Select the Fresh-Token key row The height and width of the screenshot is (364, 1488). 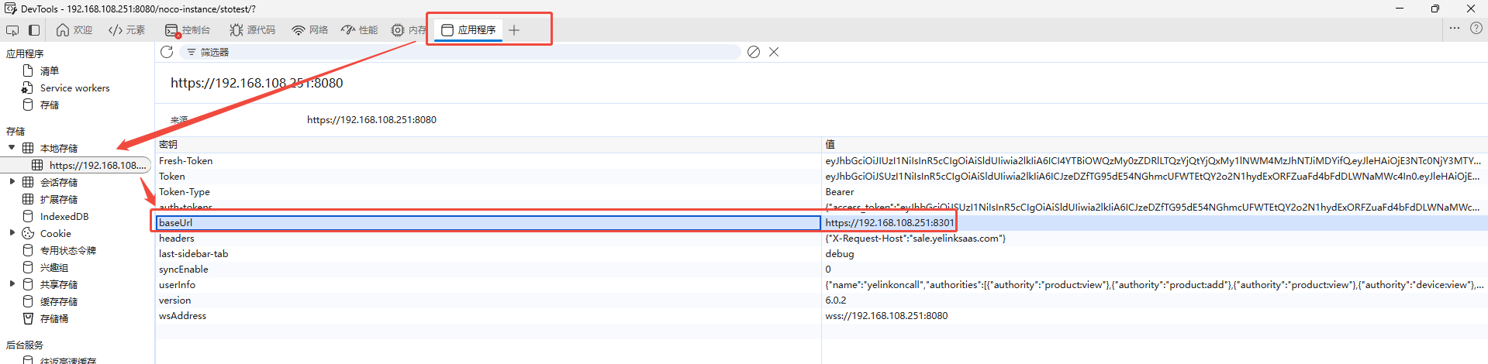coord(489,160)
